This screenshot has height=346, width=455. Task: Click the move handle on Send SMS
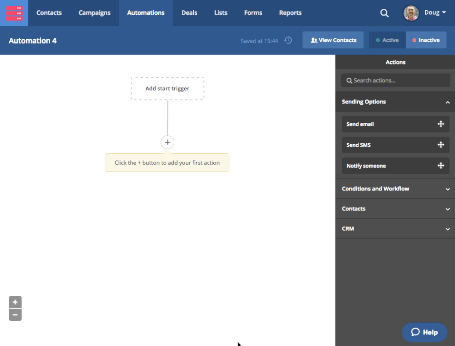(441, 145)
